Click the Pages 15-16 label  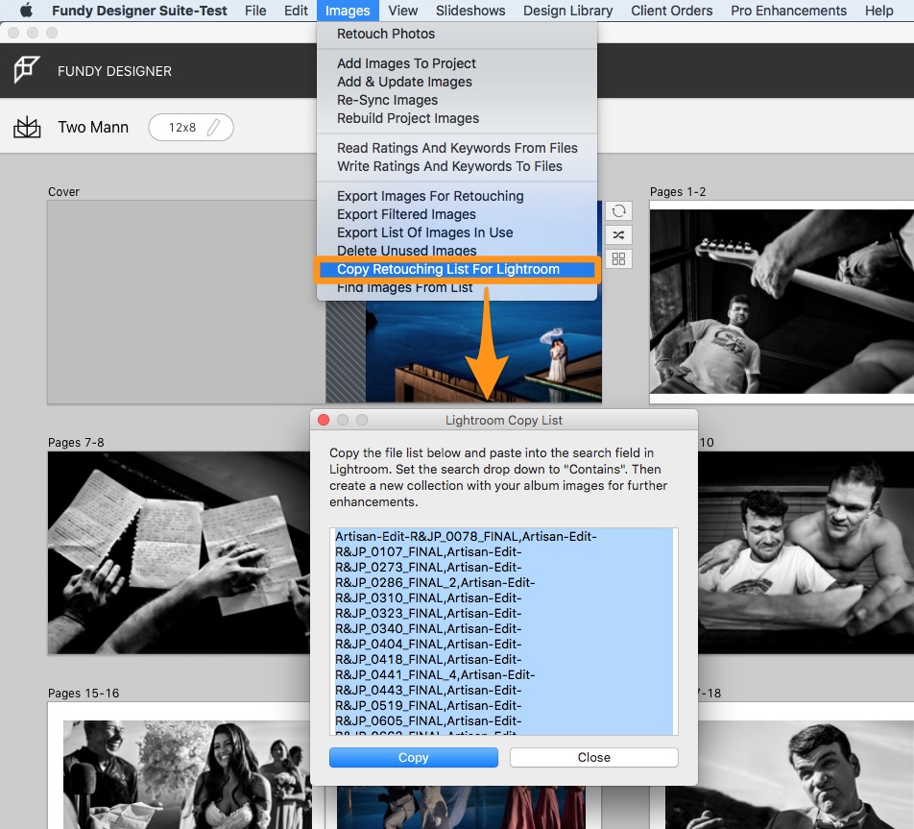(84, 693)
